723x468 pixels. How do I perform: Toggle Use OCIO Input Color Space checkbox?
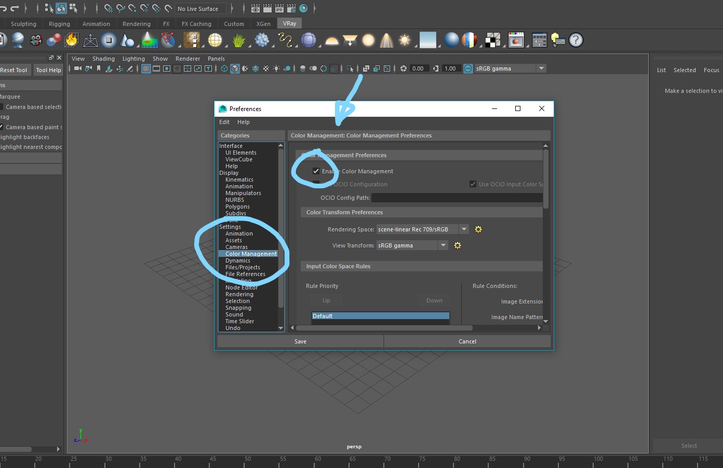point(473,184)
